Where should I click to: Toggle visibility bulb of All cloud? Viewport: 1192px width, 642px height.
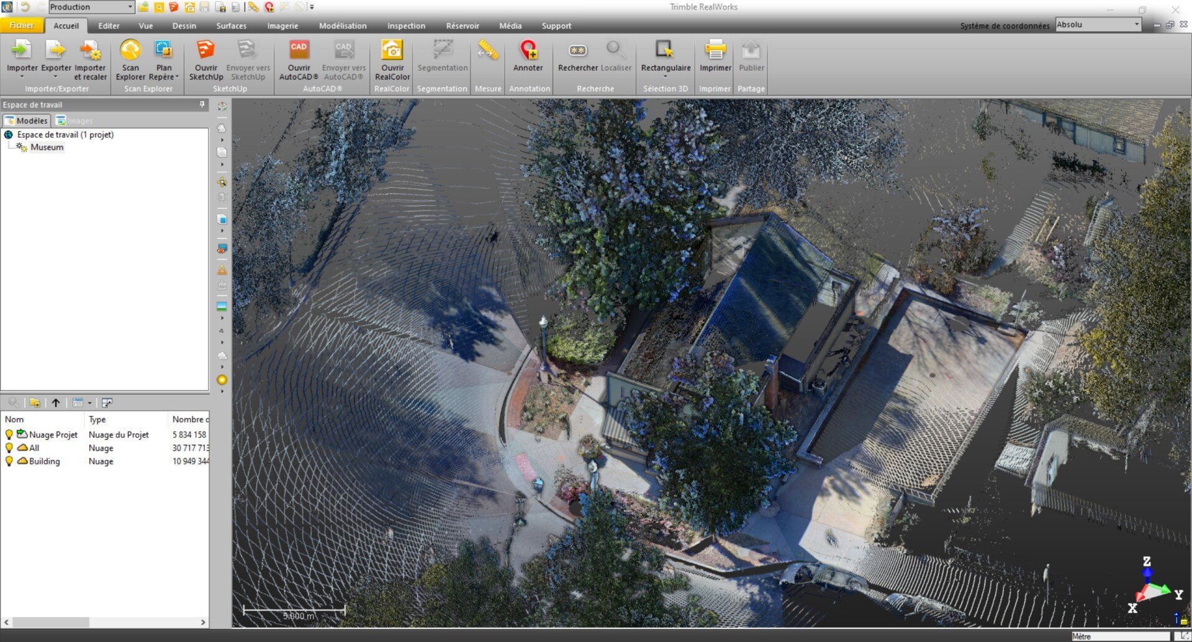pos(9,448)
